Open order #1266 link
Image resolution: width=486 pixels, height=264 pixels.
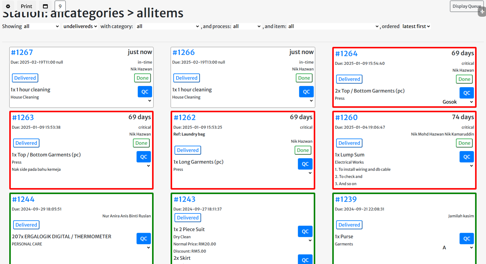[x=183, y=53]
